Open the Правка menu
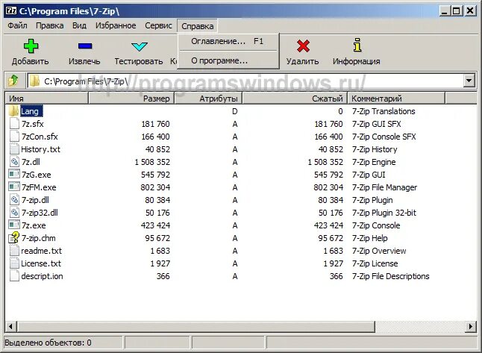 [x=50, y=25]
